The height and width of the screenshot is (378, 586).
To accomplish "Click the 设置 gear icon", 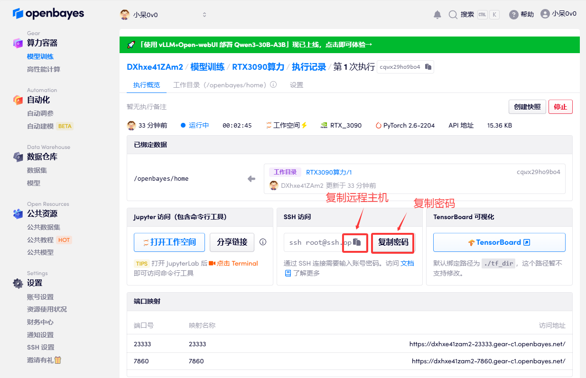I will [18, 283].
